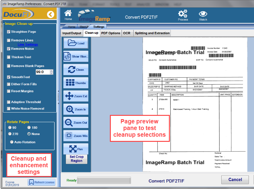Image resolution: width=254 pixels, height=189 pixels.
Task: Zoom In on the preview
Action: [x=76, y=109]
